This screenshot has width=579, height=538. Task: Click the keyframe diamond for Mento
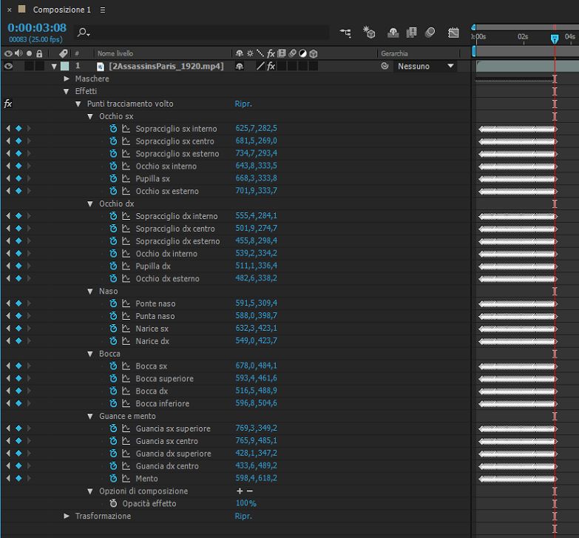pos(18,479)
